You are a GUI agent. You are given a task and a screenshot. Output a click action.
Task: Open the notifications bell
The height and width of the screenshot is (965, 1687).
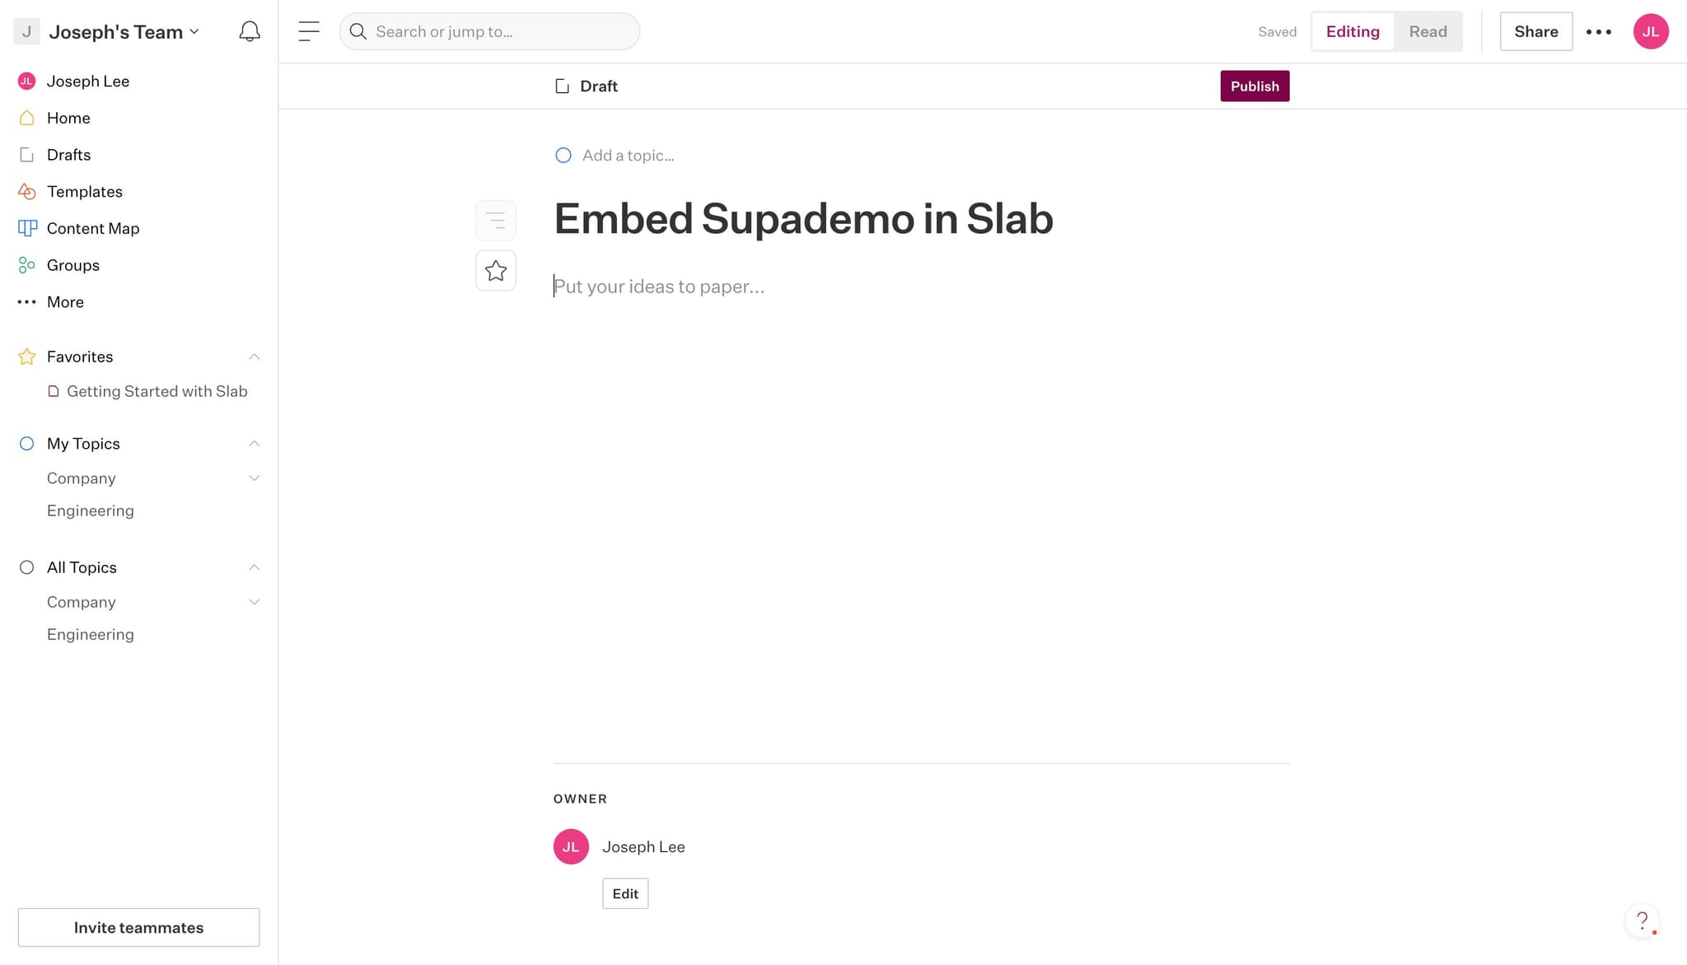point(249,31)
